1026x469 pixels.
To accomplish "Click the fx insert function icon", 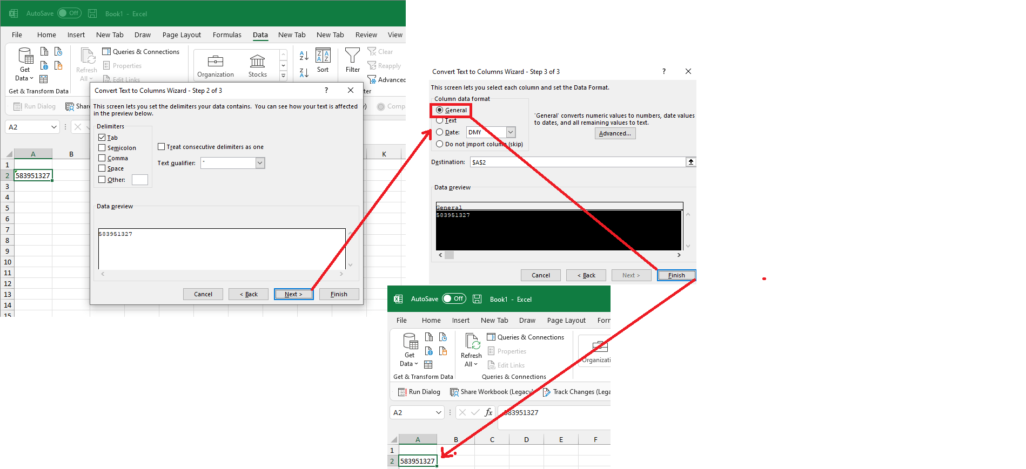I will (488, 412).
